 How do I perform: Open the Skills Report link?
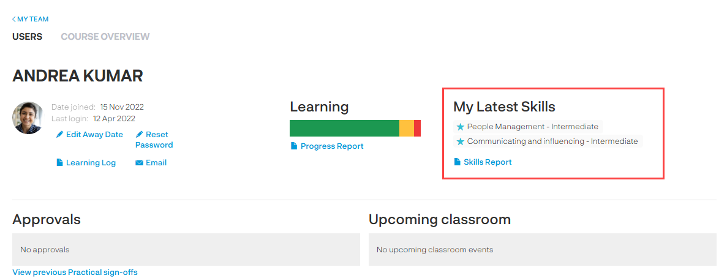(x=488, y=162)
